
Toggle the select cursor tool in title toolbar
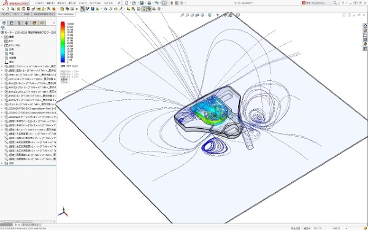tap(164, 3)
